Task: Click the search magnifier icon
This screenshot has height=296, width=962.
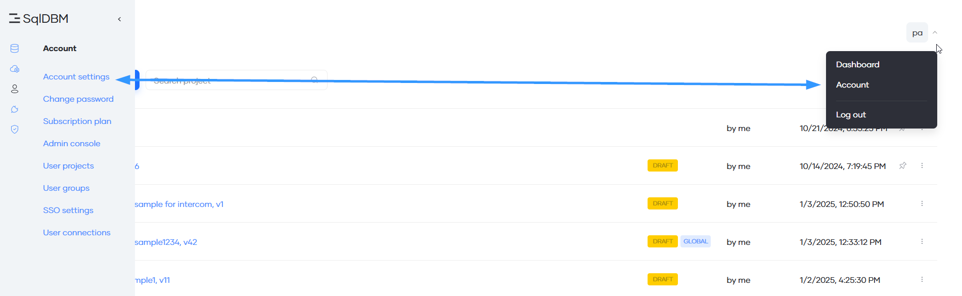Action: coord(315,80)
